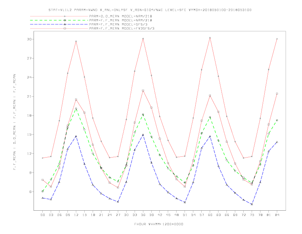Click x-axis forecast hour label 18
Screen dimensions: 302x234
pos(93,215)
